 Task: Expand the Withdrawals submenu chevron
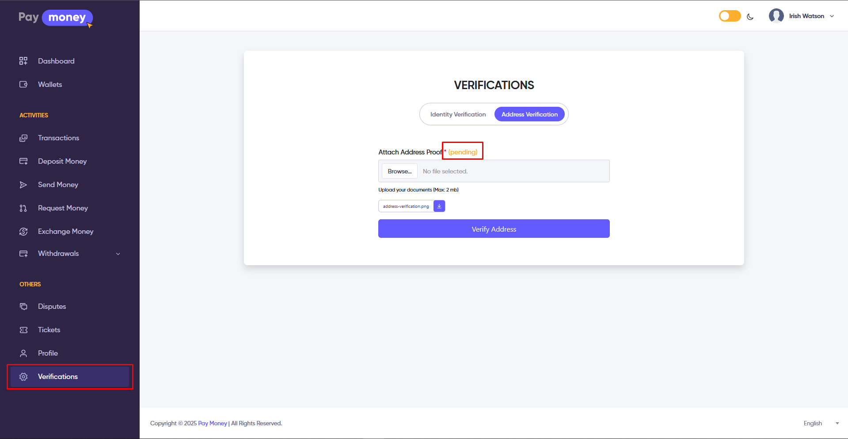[118, 254]
